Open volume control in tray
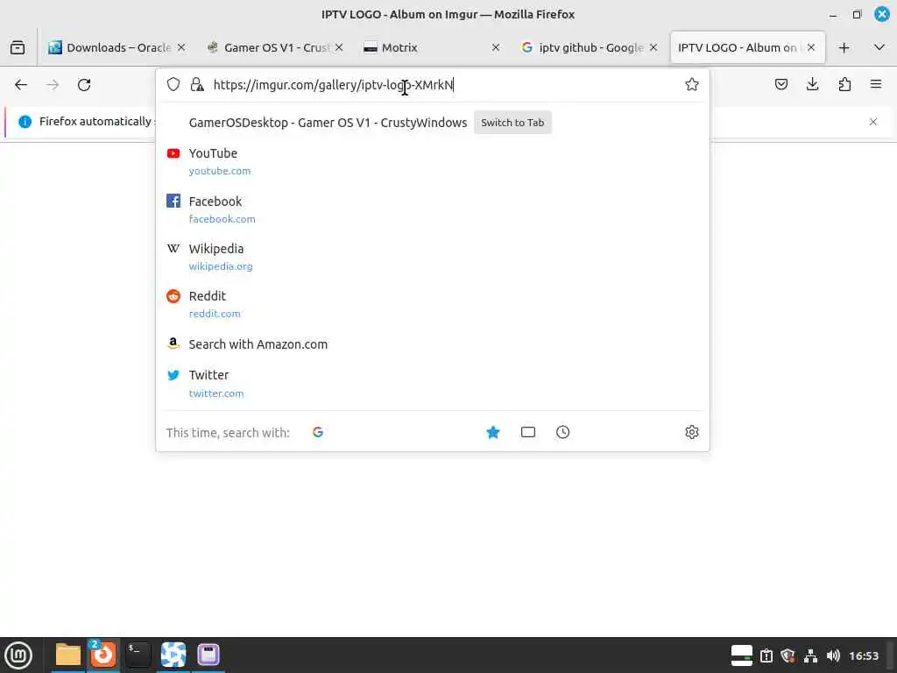897x673 pixels. point(833,655)
